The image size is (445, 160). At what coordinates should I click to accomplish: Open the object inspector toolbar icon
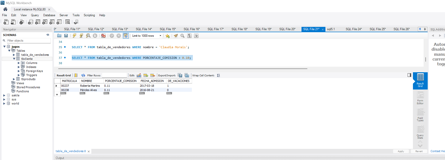(22, 22)
